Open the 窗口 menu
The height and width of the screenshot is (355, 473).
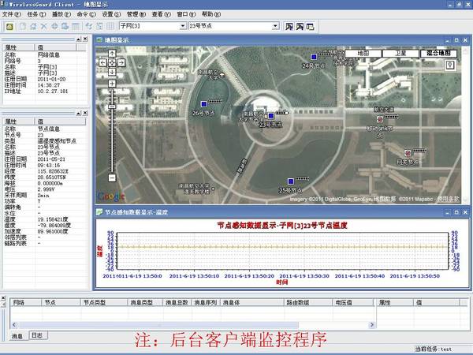tap(186, 14)
